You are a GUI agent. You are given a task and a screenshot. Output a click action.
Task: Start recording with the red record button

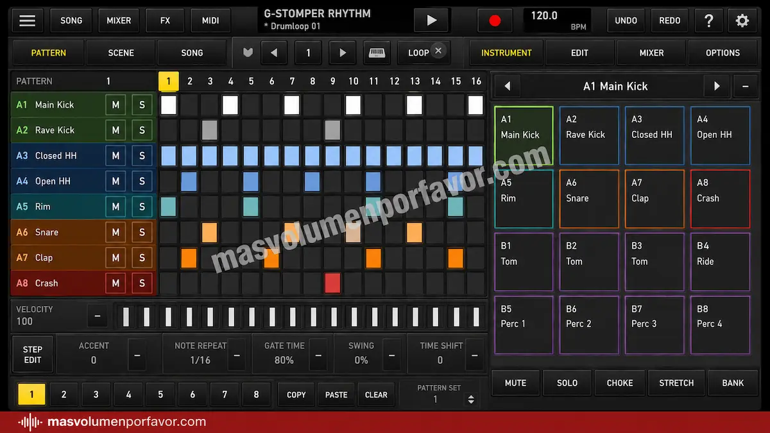point(495,21)
